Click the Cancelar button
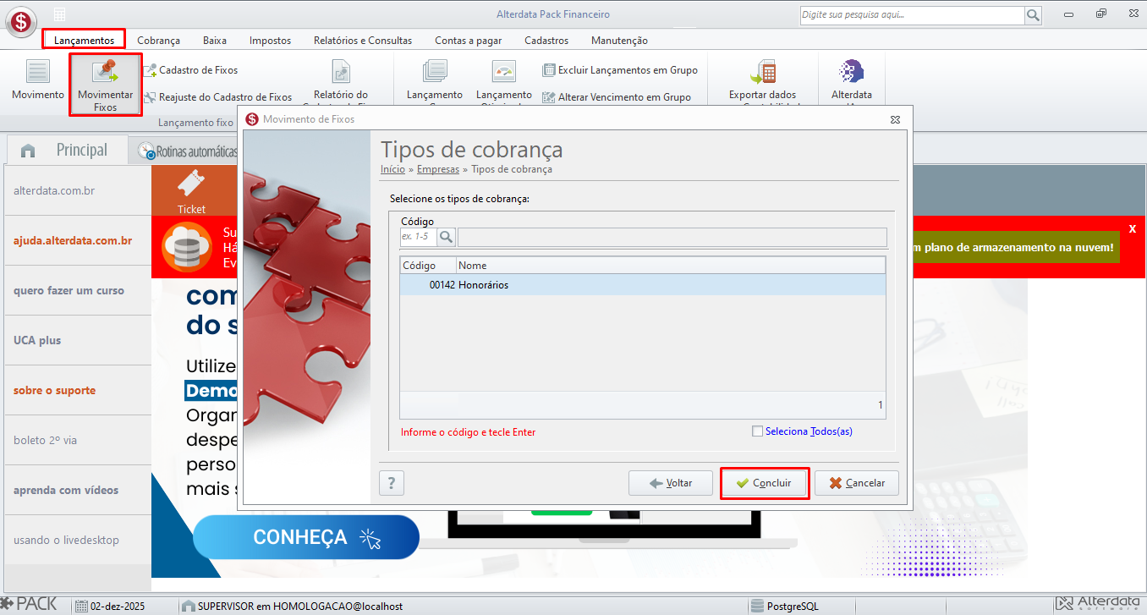Screen dimensions: 1147x615 [856, 483]
